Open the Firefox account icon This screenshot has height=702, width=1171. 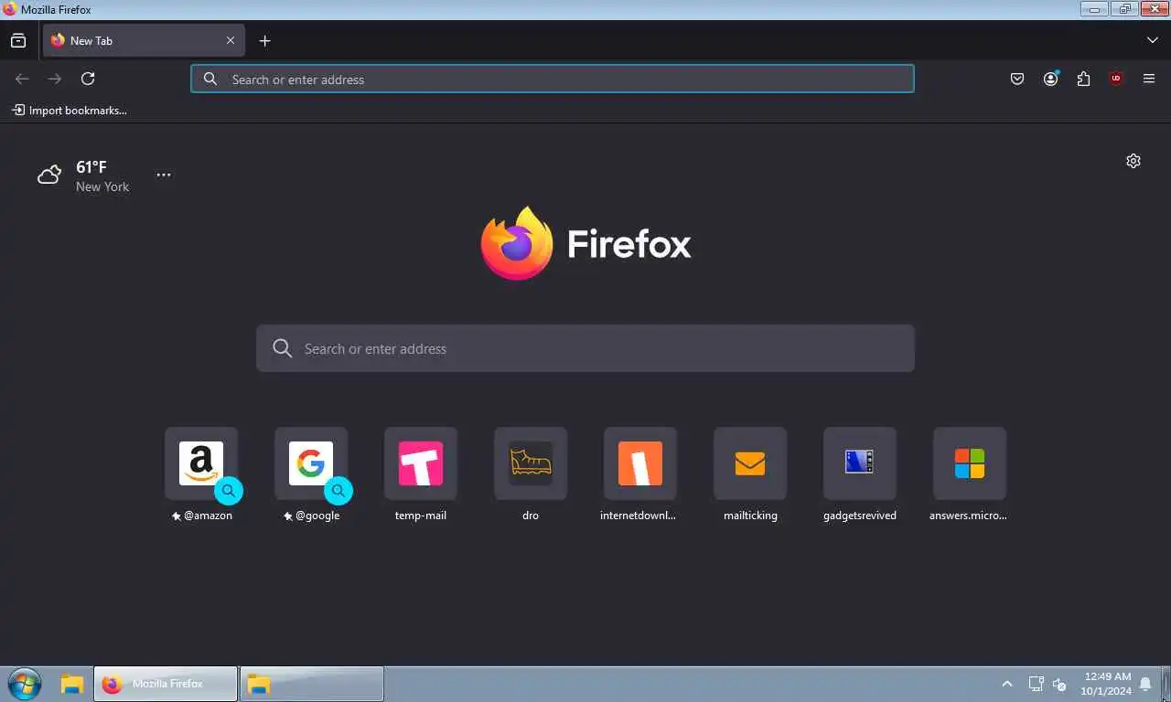[1050, 79]
